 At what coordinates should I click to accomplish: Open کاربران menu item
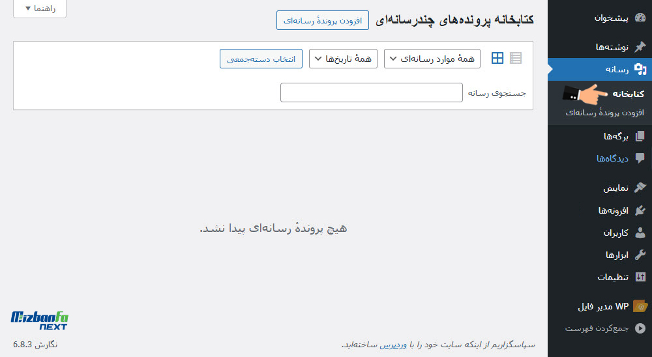click(616, 233)
